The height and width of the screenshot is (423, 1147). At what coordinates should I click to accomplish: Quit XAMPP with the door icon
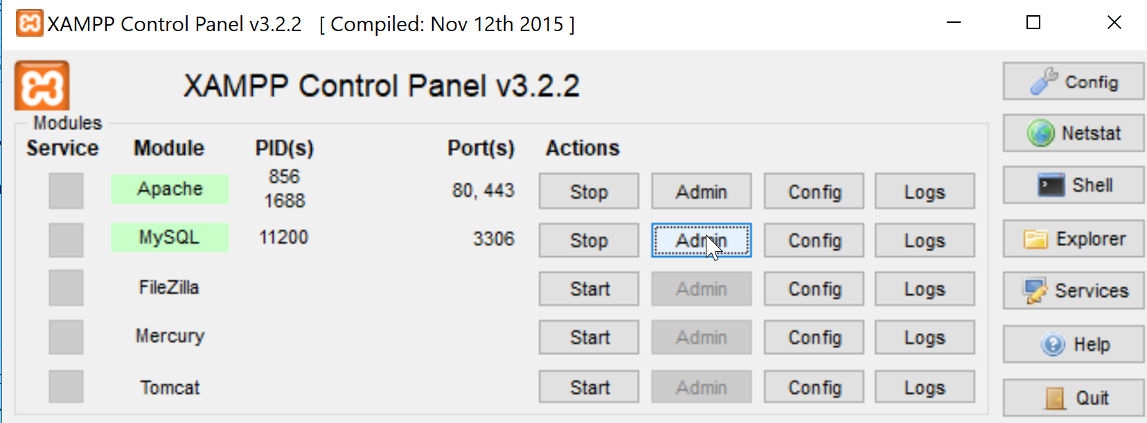pos(1074,397)
